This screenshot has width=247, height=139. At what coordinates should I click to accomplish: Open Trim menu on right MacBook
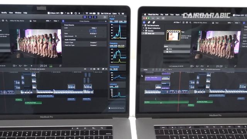172,15
